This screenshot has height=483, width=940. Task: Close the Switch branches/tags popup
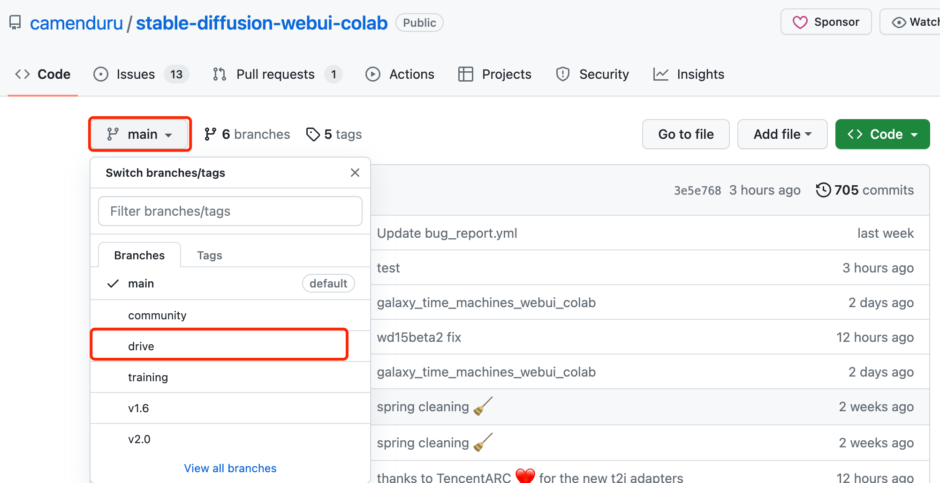pos(355,173)
